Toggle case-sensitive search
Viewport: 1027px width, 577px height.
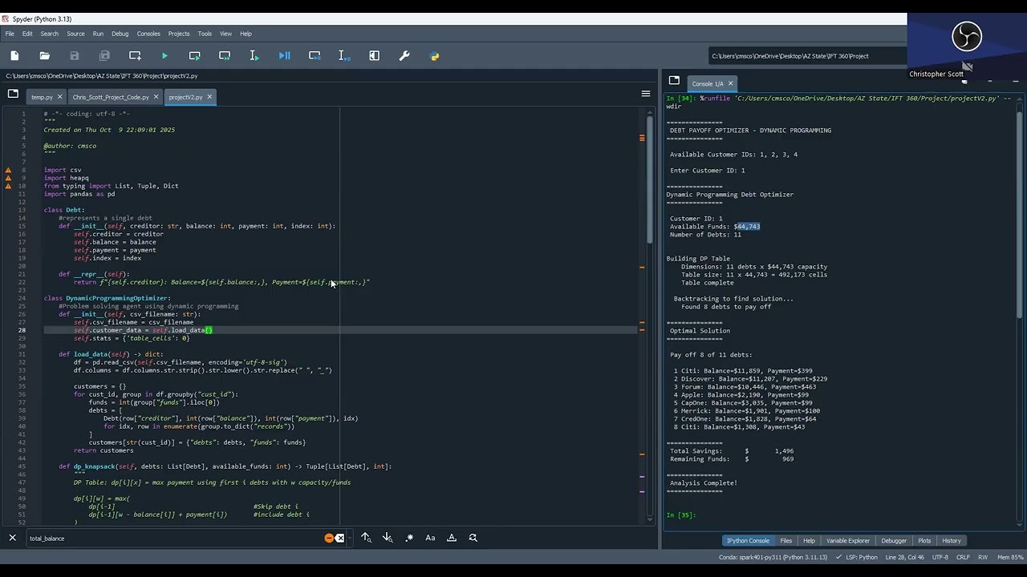point(430,539)
